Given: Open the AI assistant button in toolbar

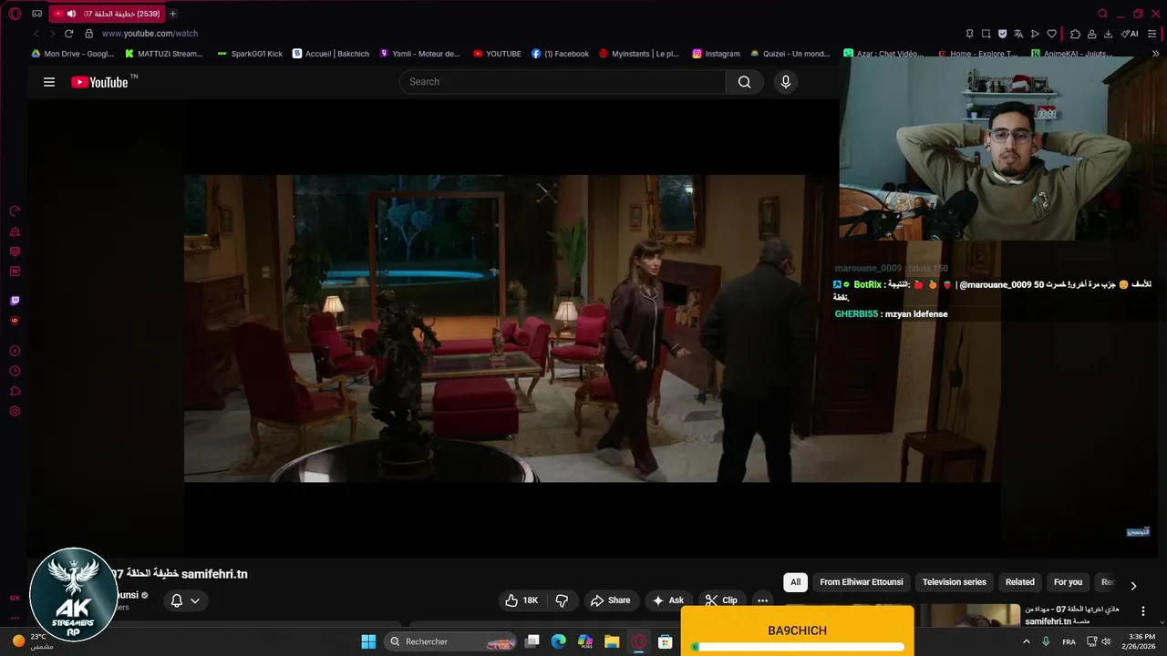Looking at the screenshot, I should coord(1130,34).
